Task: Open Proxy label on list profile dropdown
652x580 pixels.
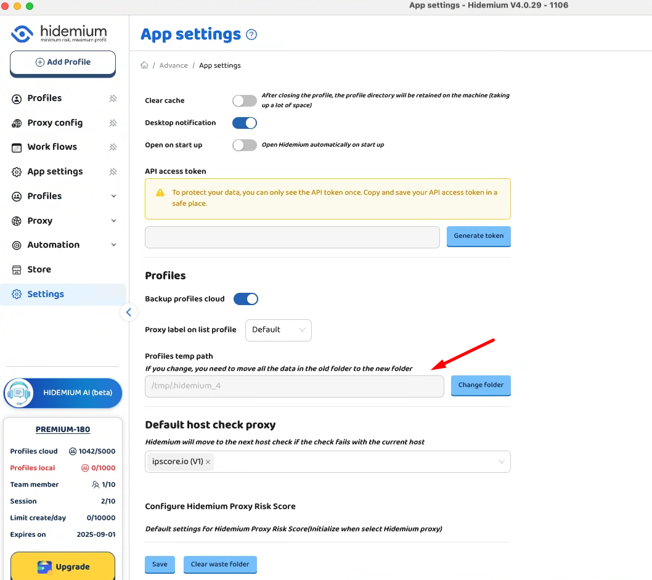Action: point(278,330)
